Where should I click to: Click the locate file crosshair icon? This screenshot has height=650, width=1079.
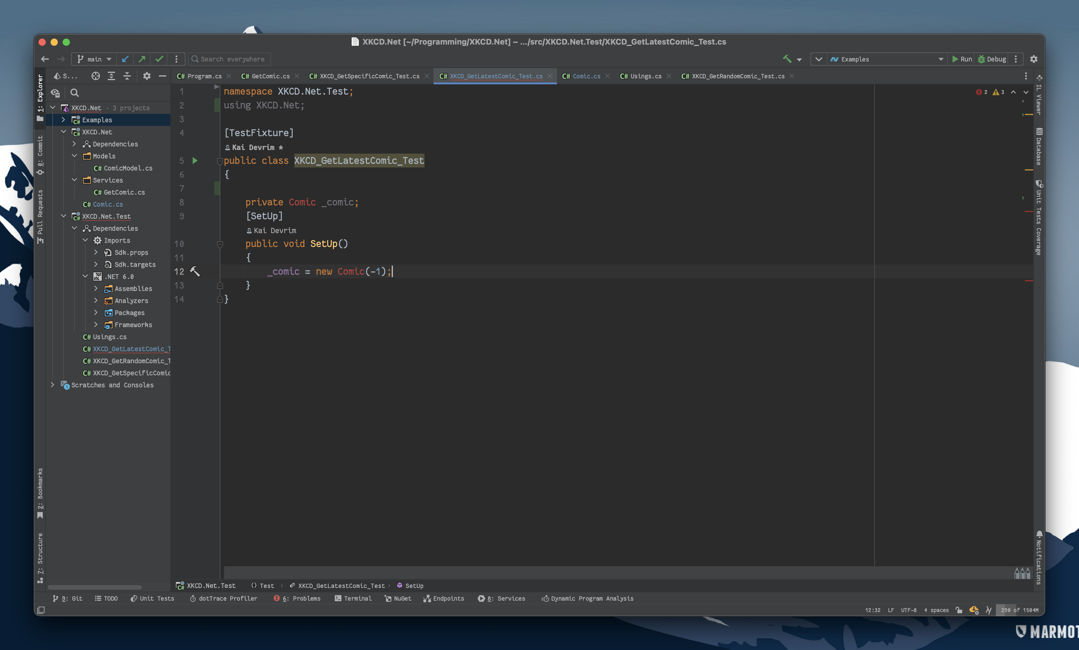[x=95, y=76]
